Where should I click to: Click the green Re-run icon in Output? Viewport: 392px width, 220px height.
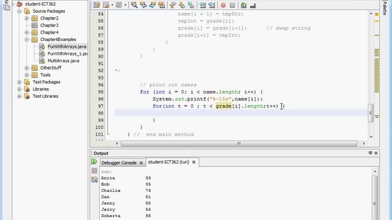point(94,161)
